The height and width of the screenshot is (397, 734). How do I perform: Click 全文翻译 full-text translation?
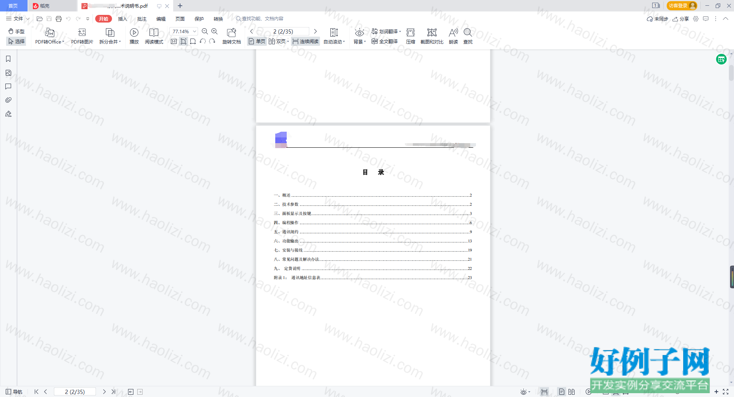(385, 41)
